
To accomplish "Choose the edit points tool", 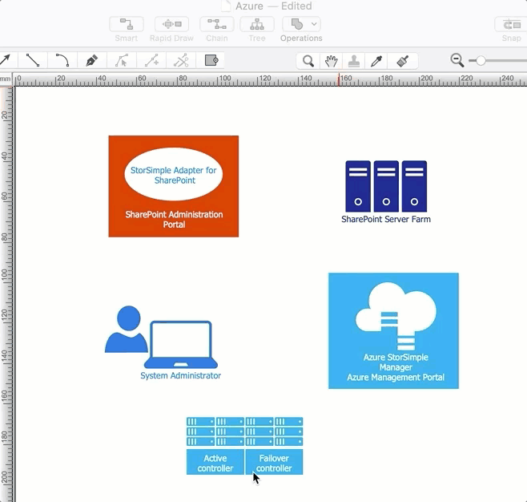I will pos(121,61).
